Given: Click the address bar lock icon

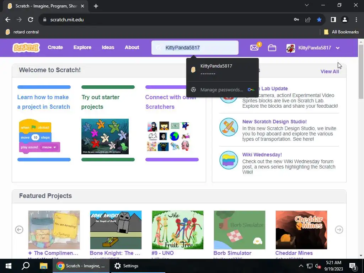Looking at the screenshot, I should [x=45, y=20].
